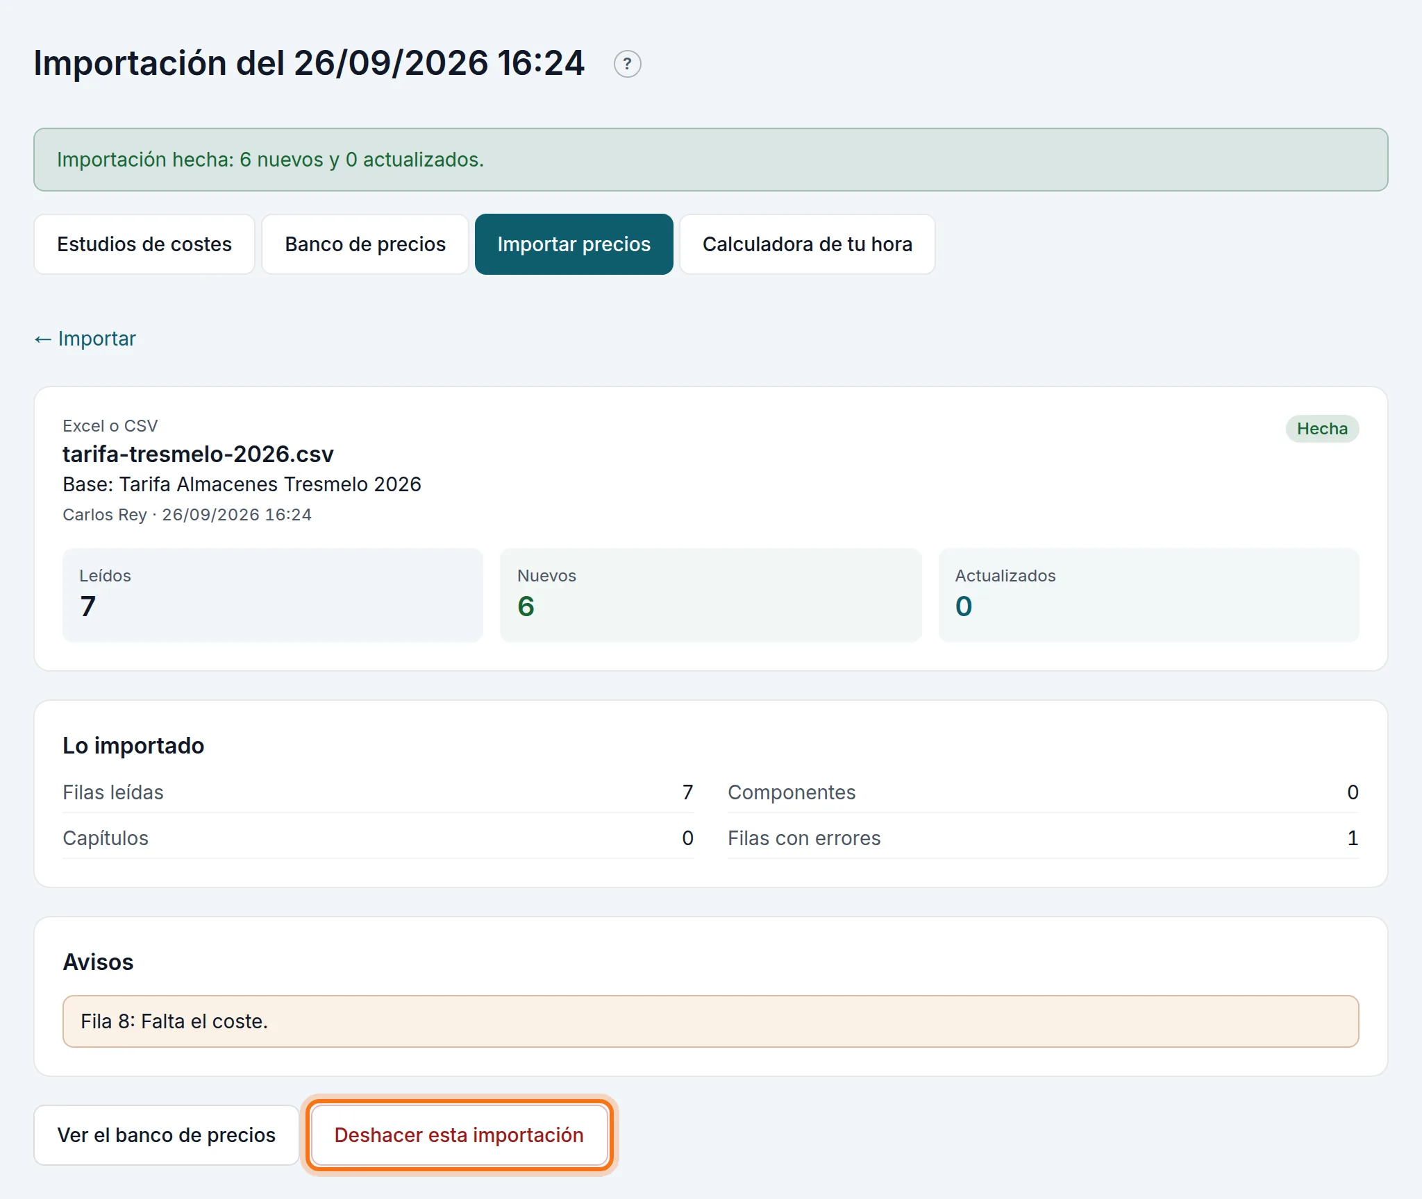Click the Capítulos row

pyautogui.click(x=378, y=838)
